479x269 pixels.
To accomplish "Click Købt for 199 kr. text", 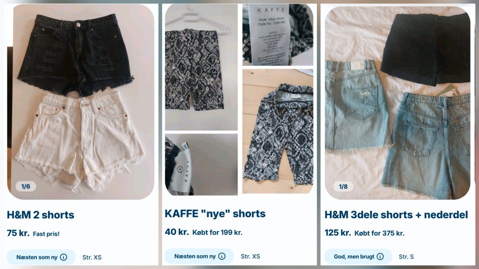I will [x=217, y=233].
